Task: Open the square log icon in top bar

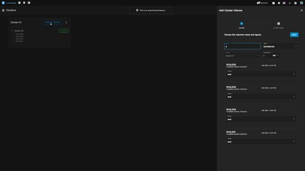Action: tap(284, 3)
